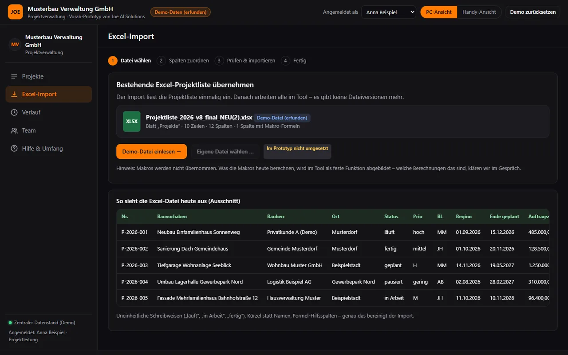Click date cell 19.05.2027
The width and height of the screenshot is (568, 355).
pyautogui.click(x=502, y=265)
